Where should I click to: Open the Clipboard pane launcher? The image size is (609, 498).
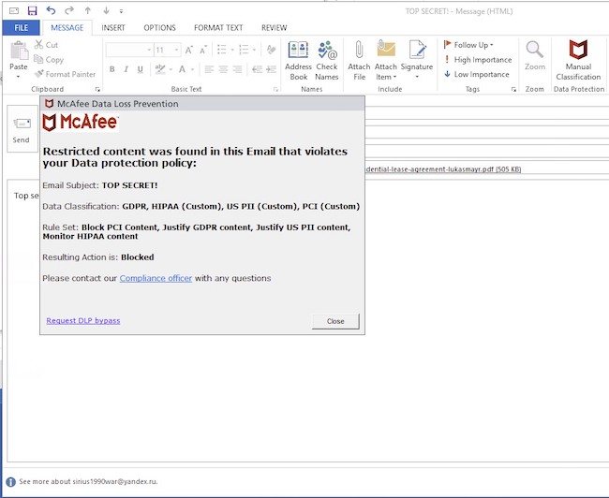97,89
